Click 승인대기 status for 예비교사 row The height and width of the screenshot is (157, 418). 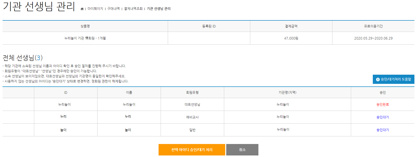pyautogui.click(x=383, y=117)
